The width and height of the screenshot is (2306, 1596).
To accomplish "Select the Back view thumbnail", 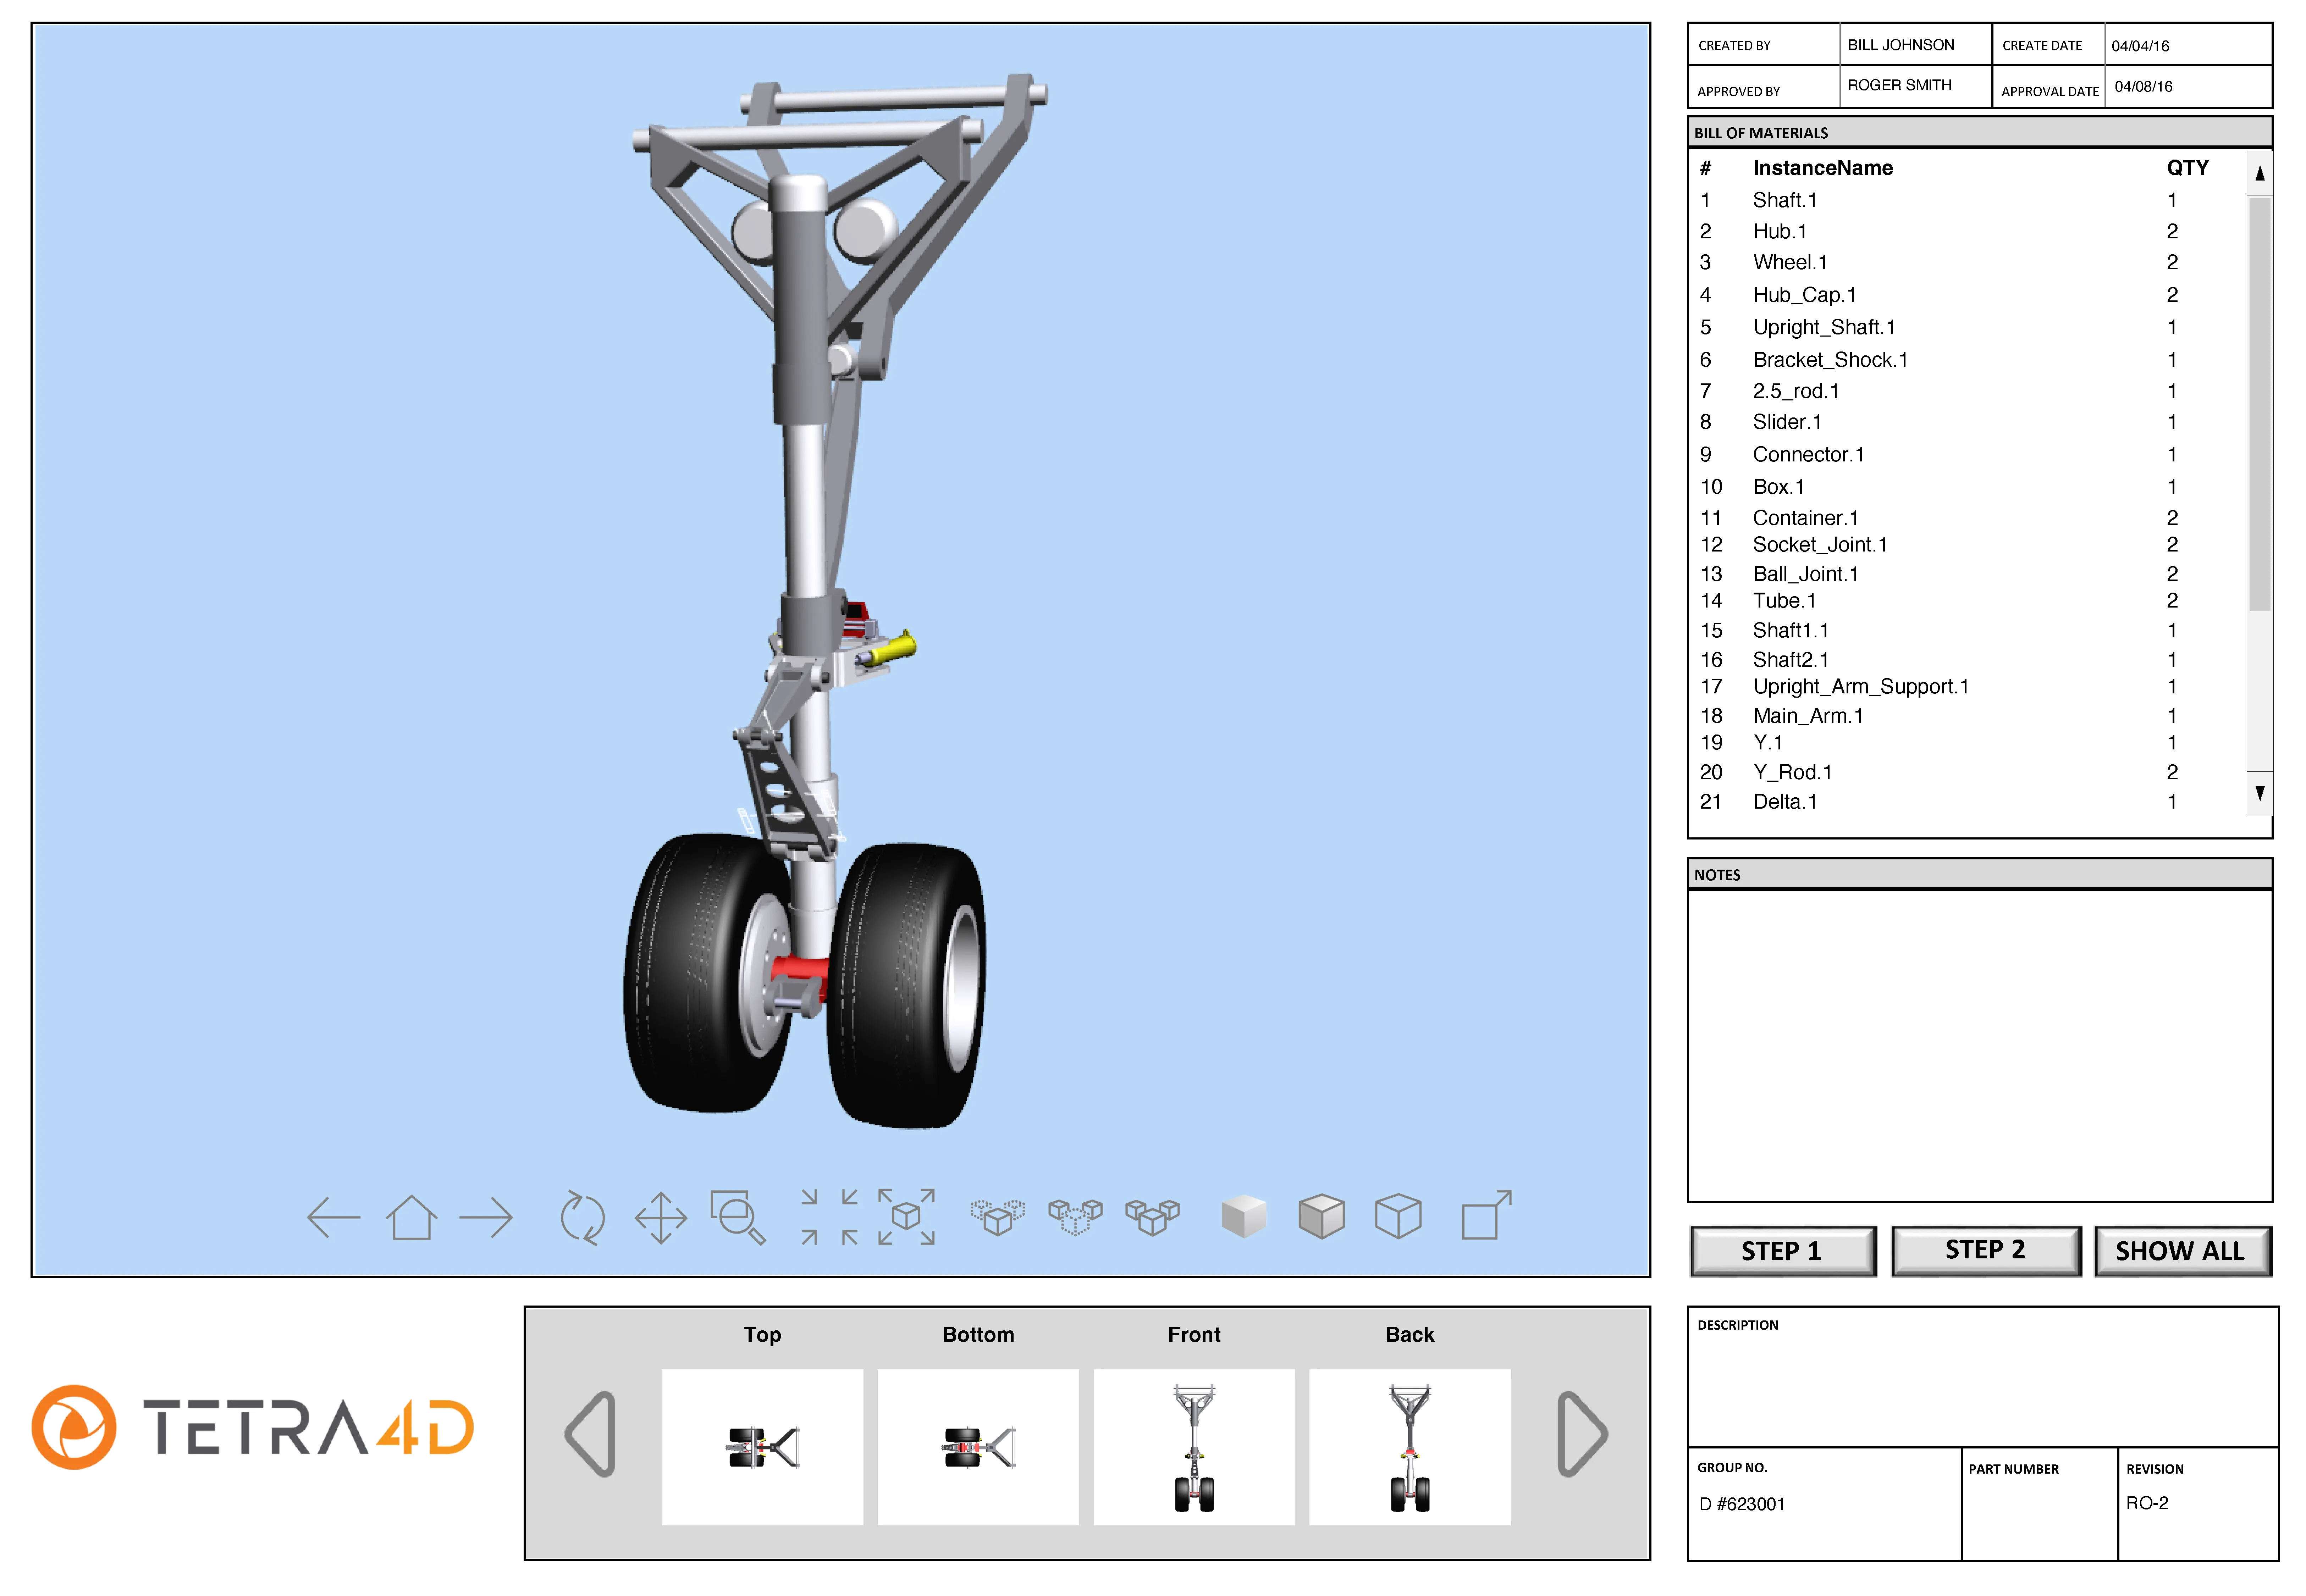I will click(1410, 1447).
